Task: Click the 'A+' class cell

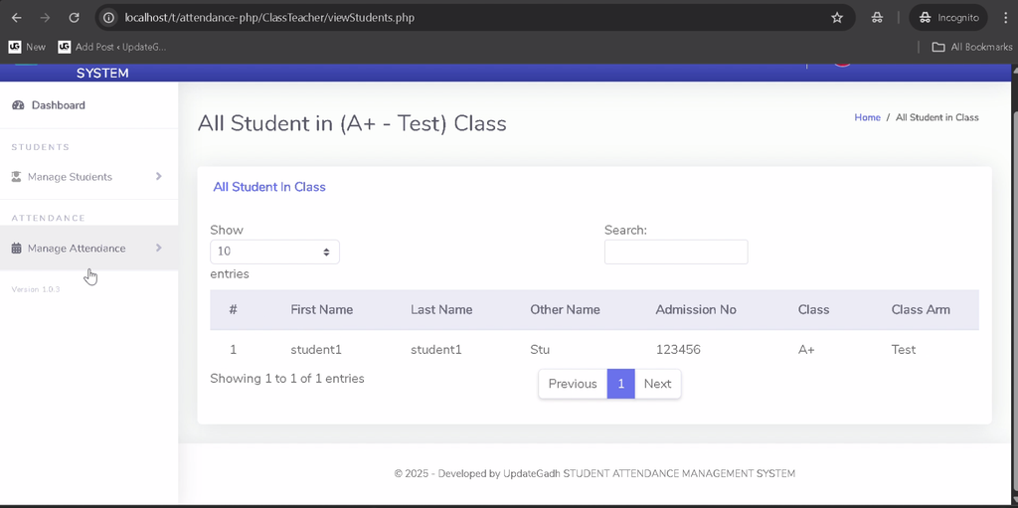Action: 806,350
